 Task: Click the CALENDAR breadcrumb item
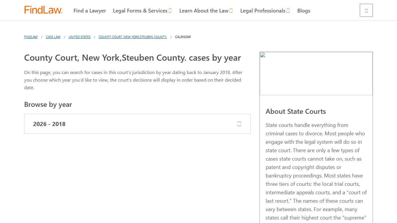(x=183, y=37)
